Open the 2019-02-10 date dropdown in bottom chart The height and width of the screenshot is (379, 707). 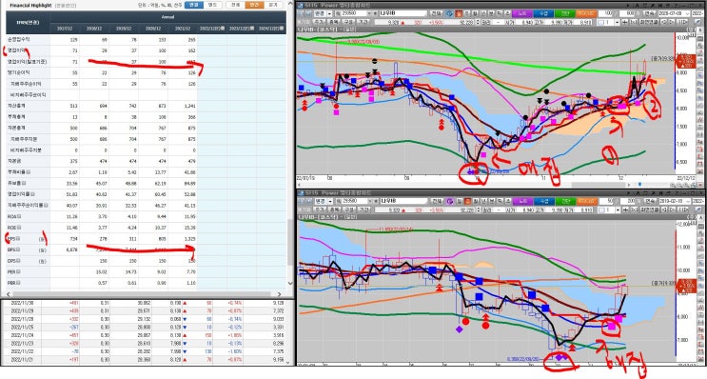pos(688,201)
